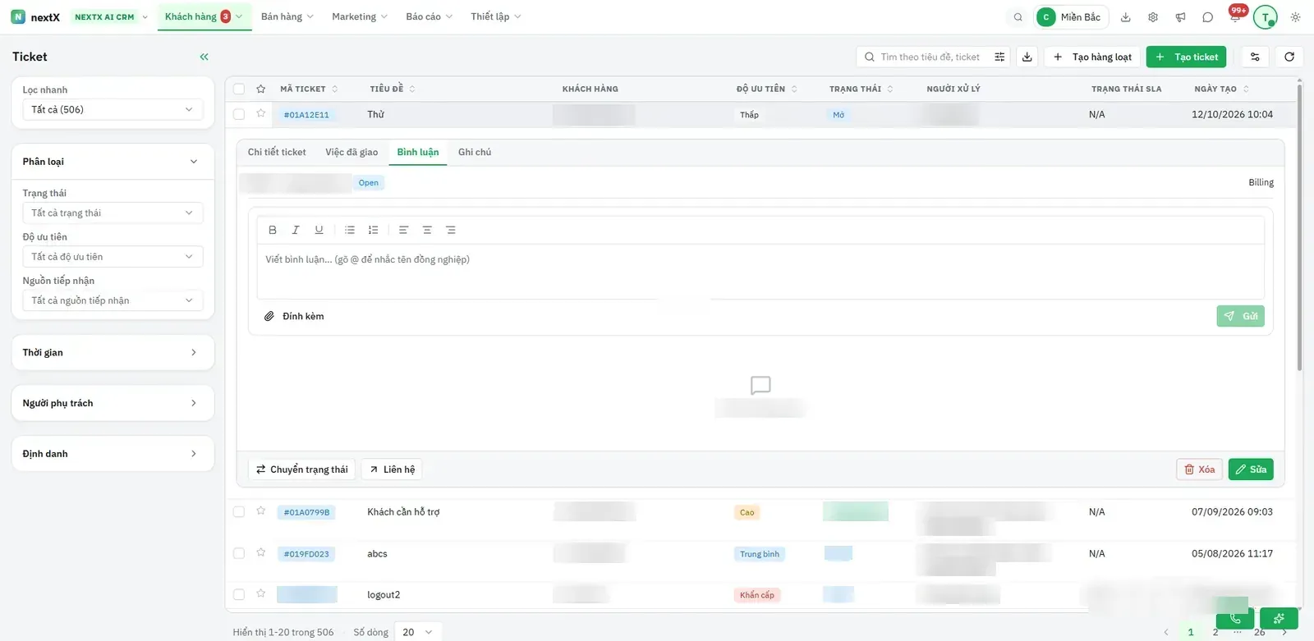Image resolution: width=1314 pixels, height=641 pixels.
Task: Center-align the comment text
Action: pyautogui.click(x=427, y=230)
